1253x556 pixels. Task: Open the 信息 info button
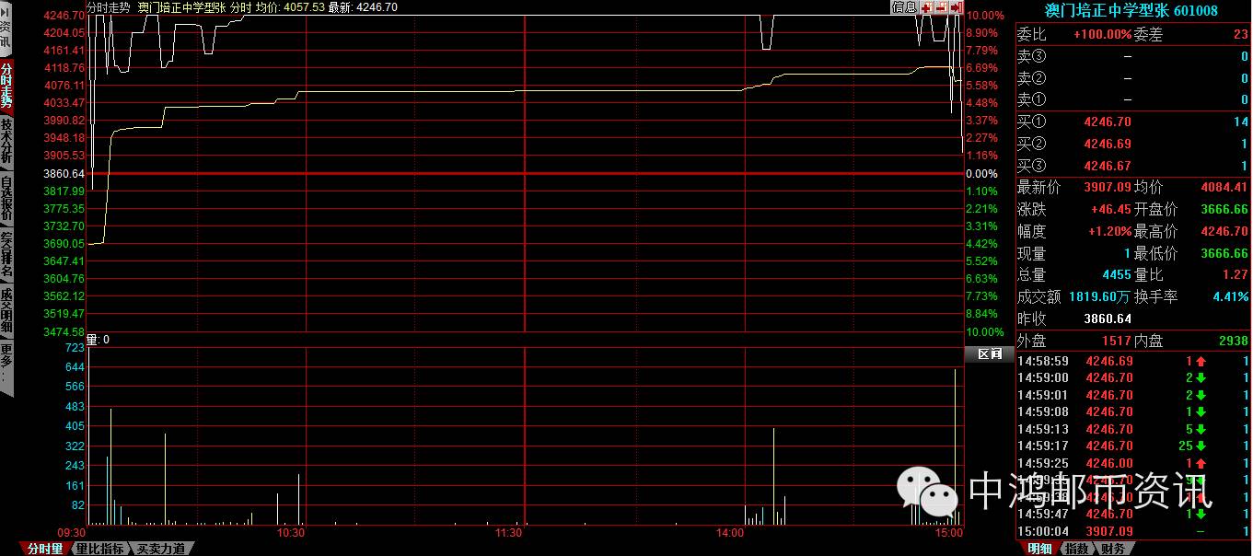point(904,7)
